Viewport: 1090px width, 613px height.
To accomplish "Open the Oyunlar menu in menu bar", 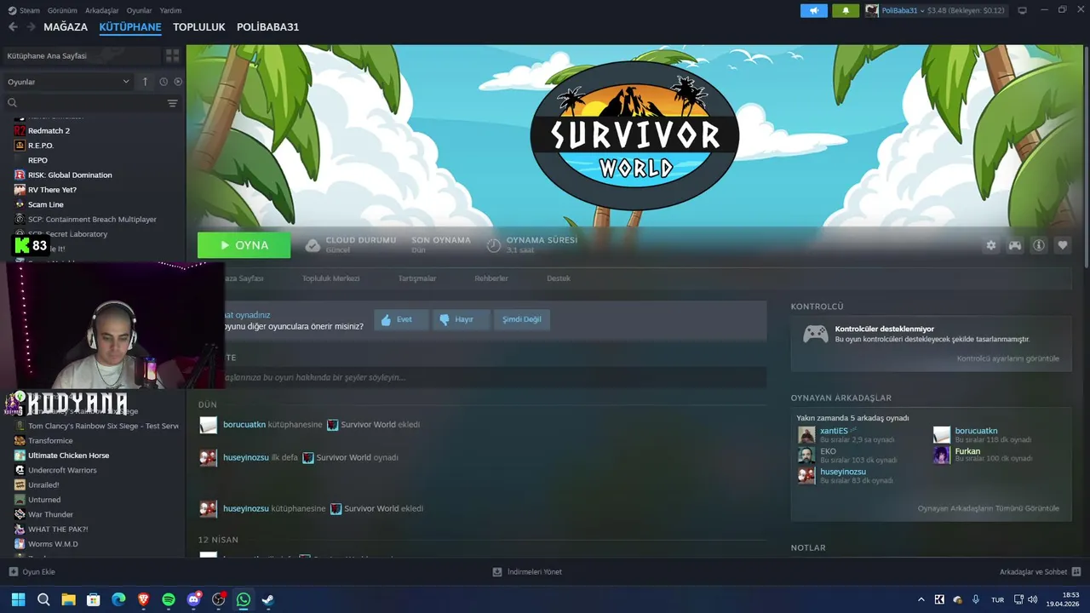I will coord(140,10).
